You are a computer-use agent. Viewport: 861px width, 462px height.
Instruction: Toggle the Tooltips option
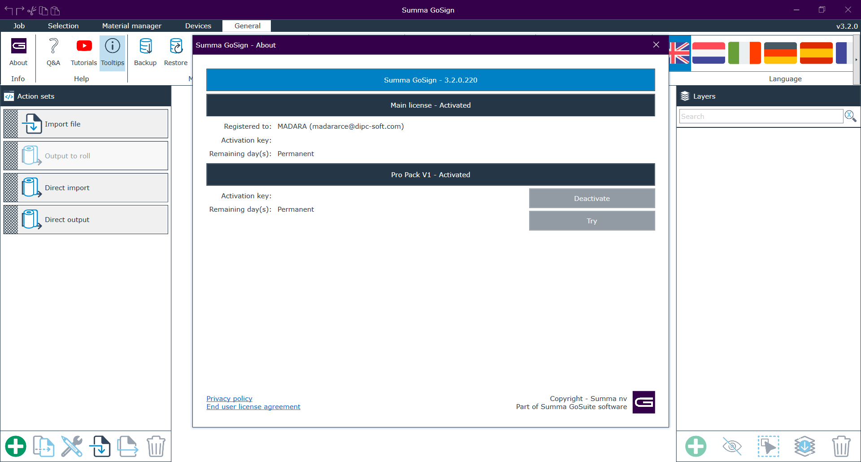(112, 52)
